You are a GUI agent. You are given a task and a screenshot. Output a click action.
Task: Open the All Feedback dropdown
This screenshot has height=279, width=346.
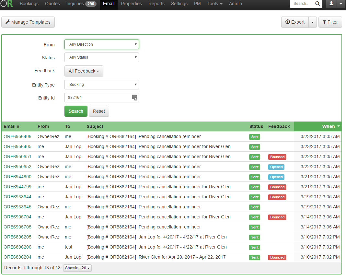click(84, 71)
